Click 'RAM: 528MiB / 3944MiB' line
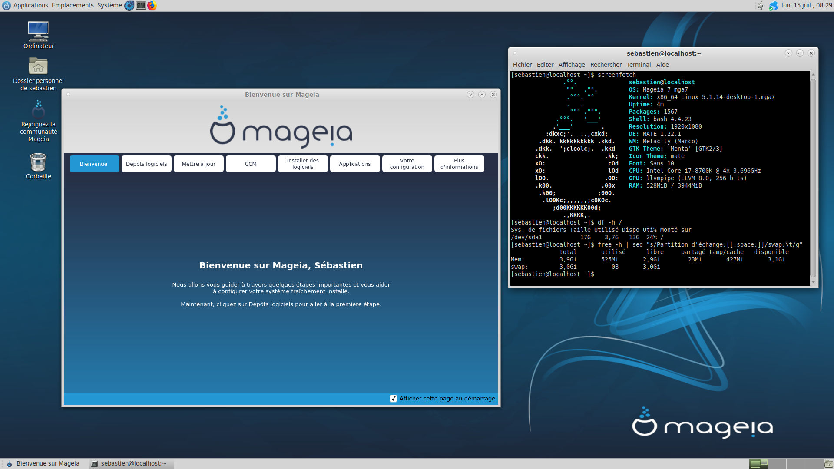 click(x=665, y=186)
